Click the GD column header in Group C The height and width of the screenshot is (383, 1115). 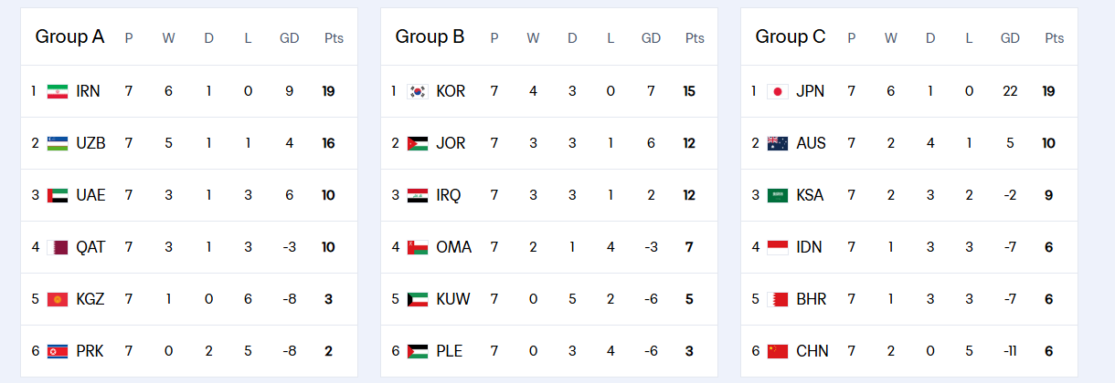[x=1010, y=38]
